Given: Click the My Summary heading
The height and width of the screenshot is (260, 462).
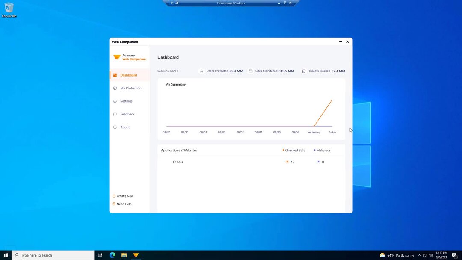Looking at the screenshot, I should (x=175, y=84).
